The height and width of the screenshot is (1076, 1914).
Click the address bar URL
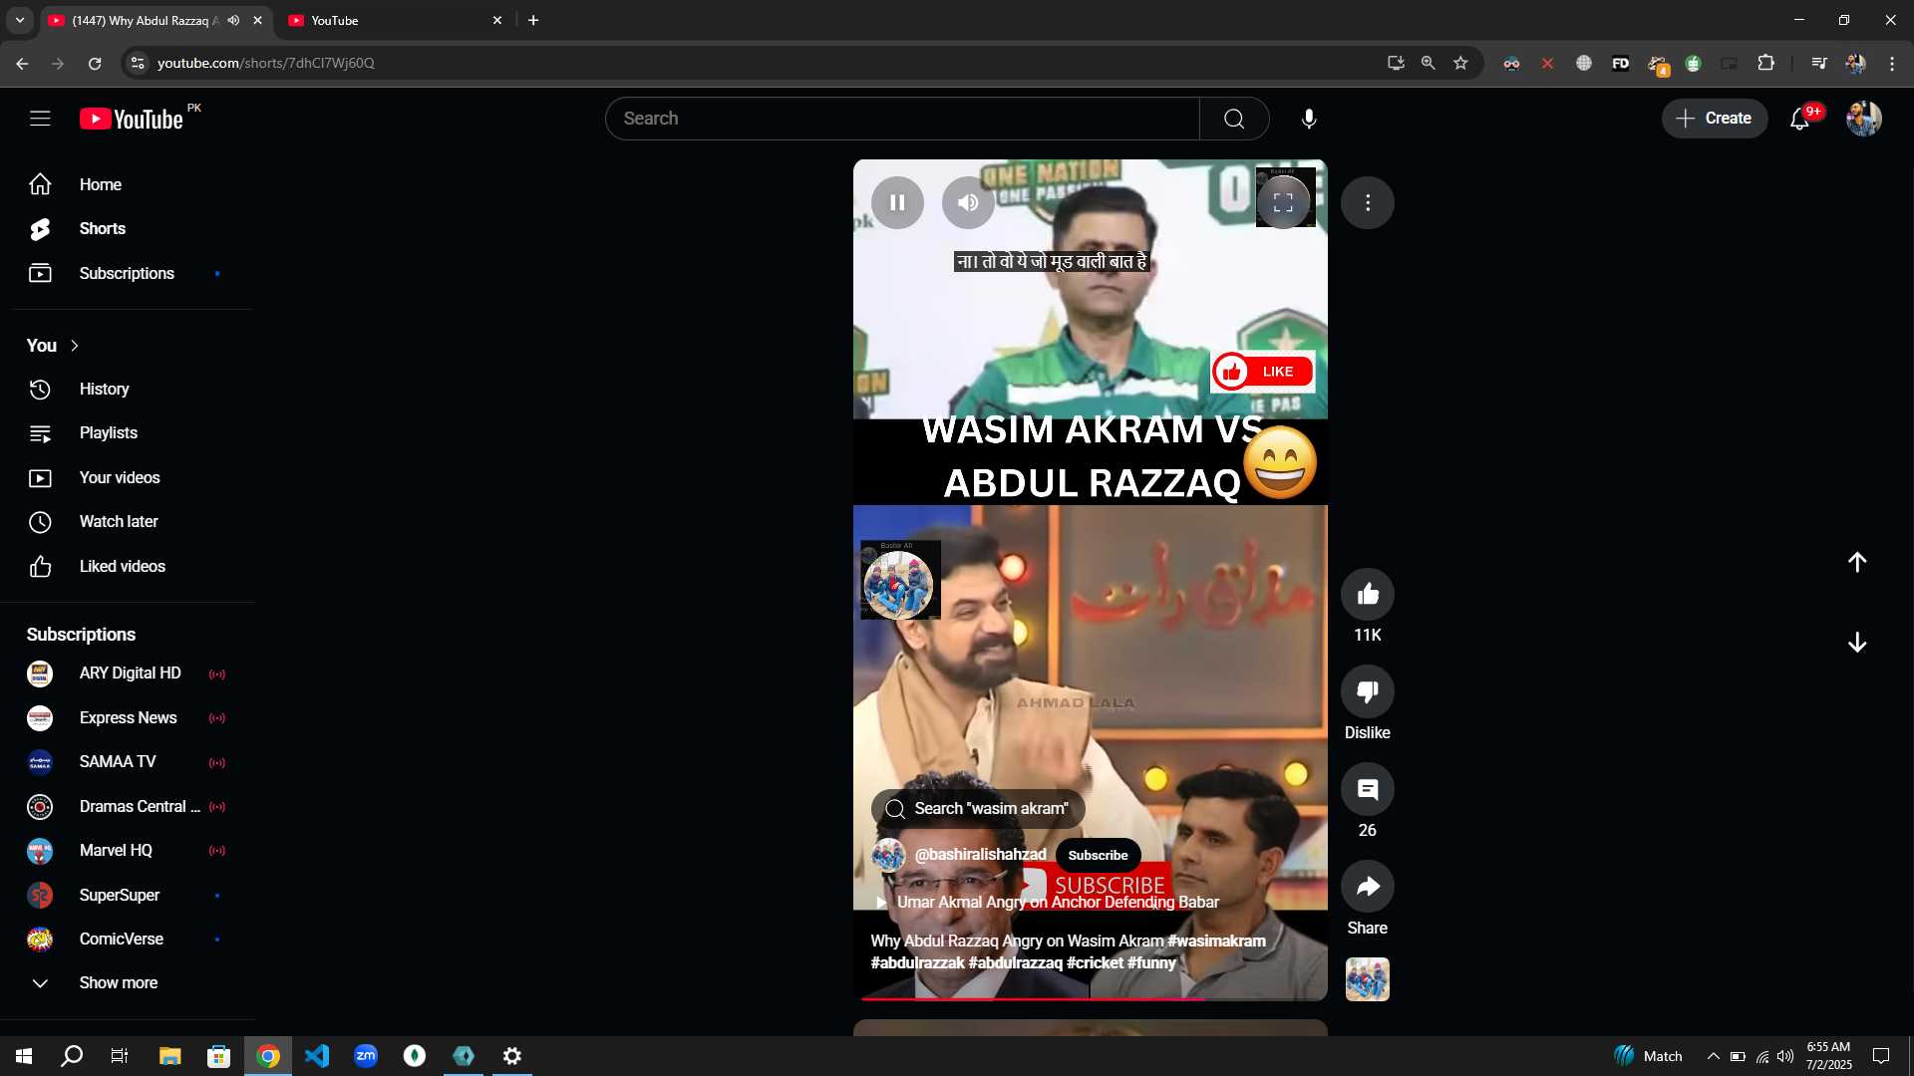(x=266, y=63)
